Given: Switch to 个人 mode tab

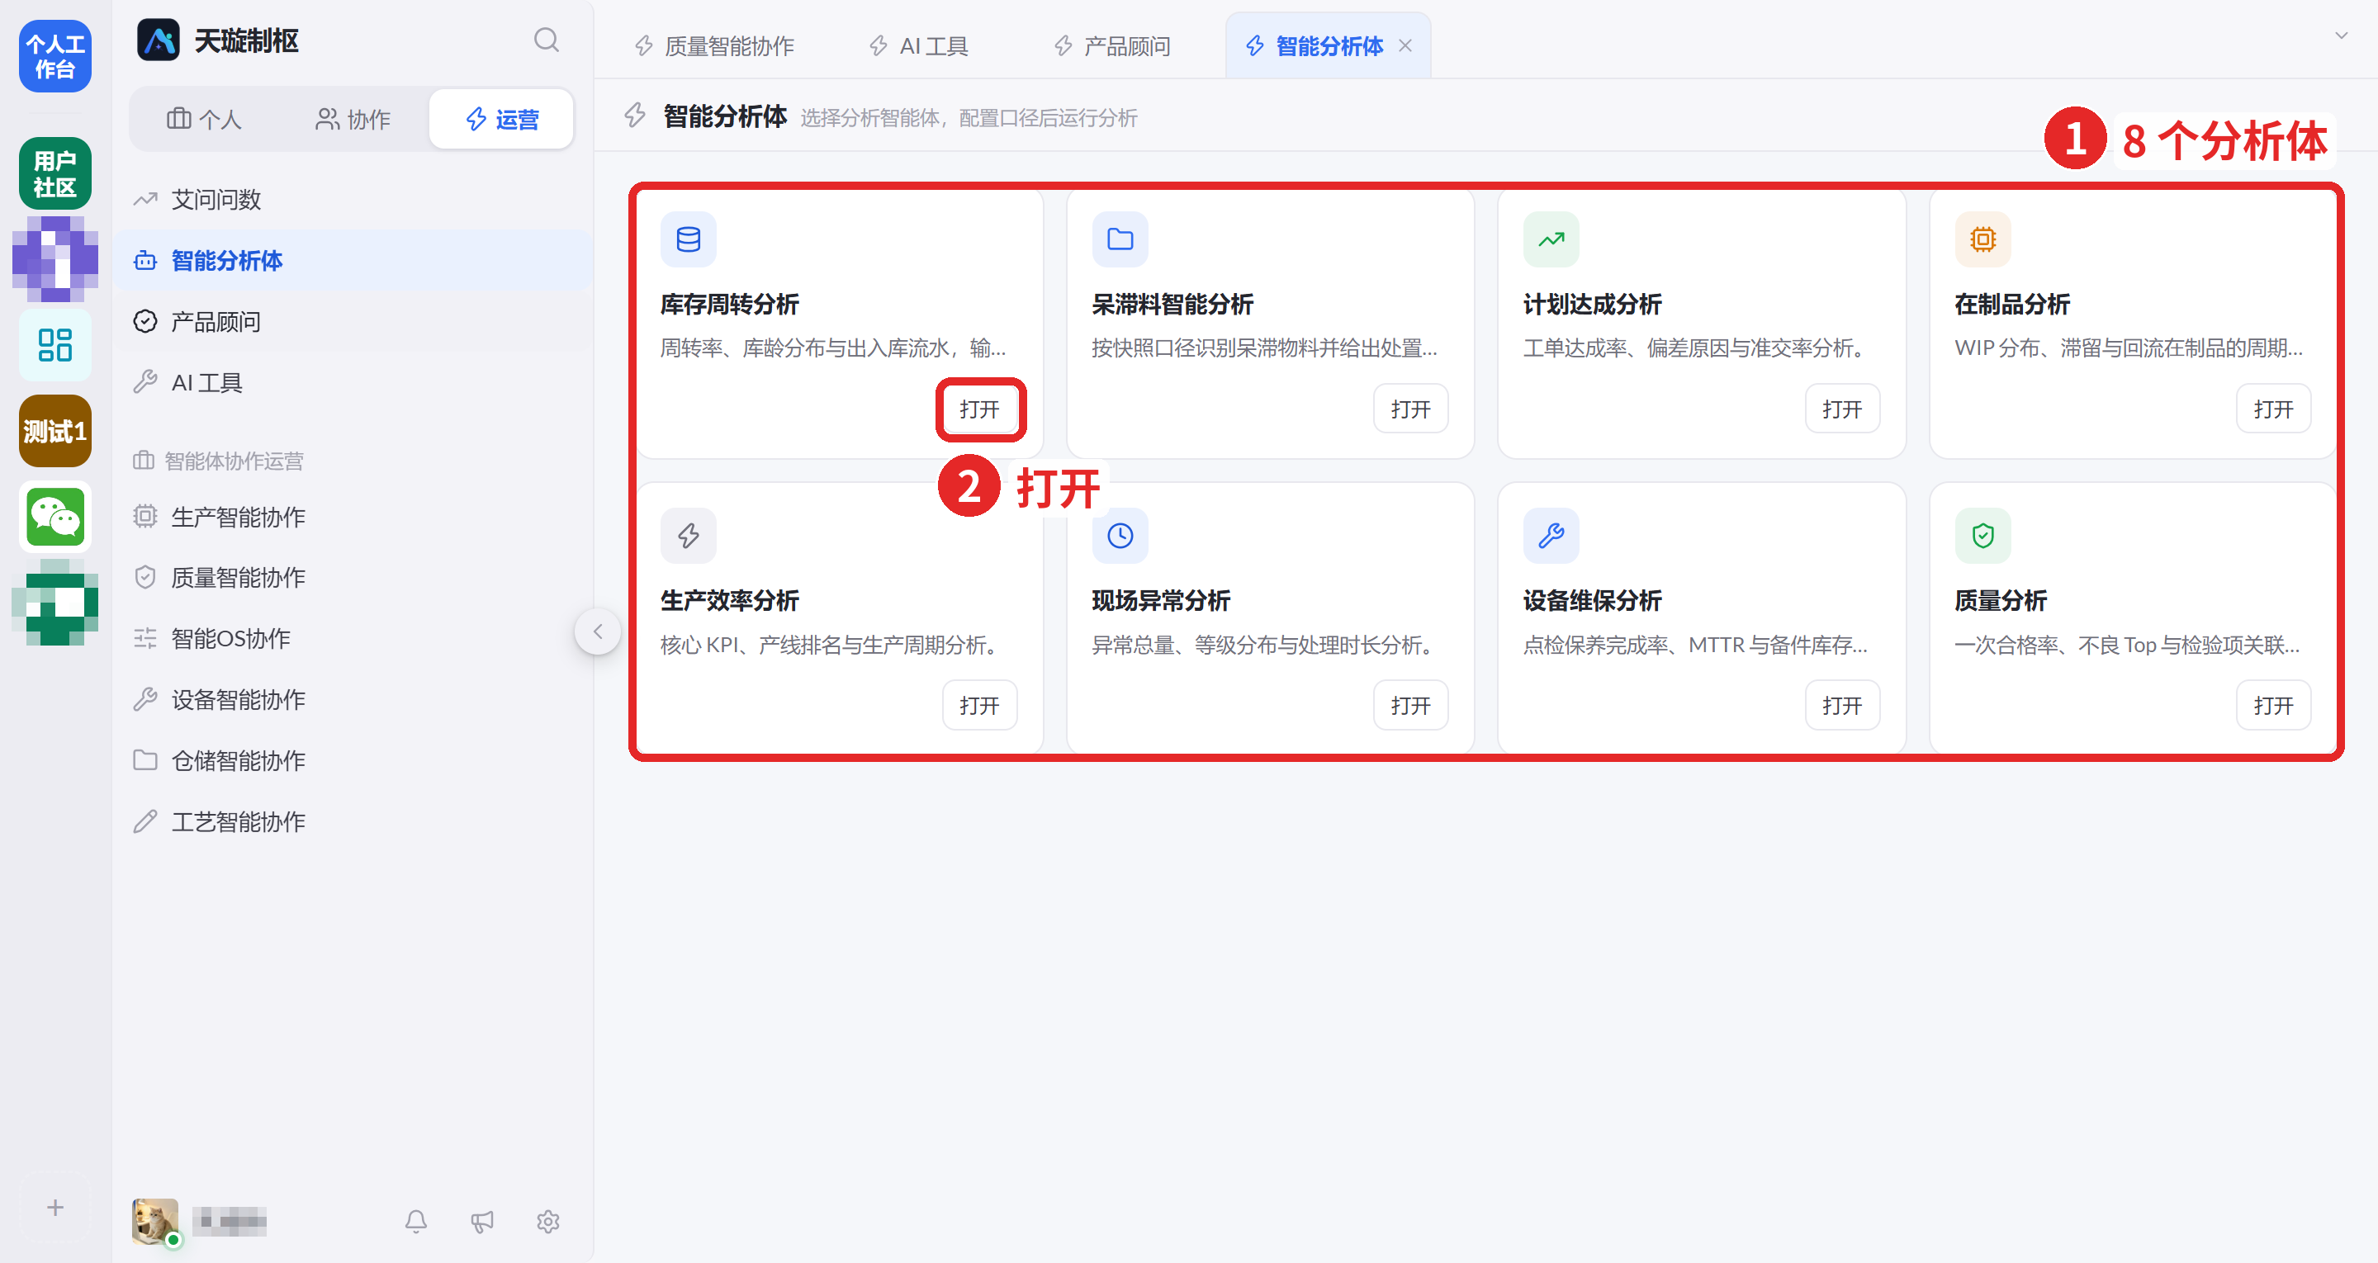Looking at the screenshot, I should pos(205,119).
